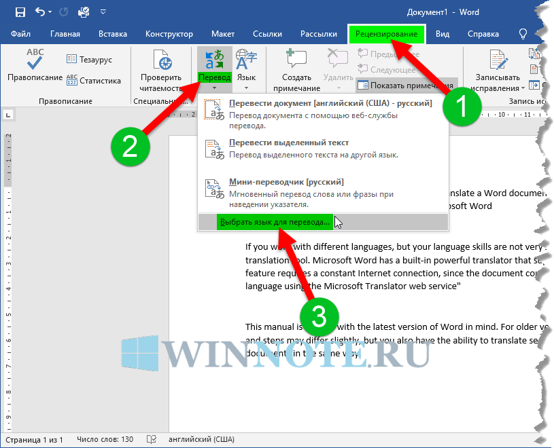Open the Quick Access Toolbar customize arrow
Image resolution: width=554 pixels, height=448 pixels.
tap(103, 12)
